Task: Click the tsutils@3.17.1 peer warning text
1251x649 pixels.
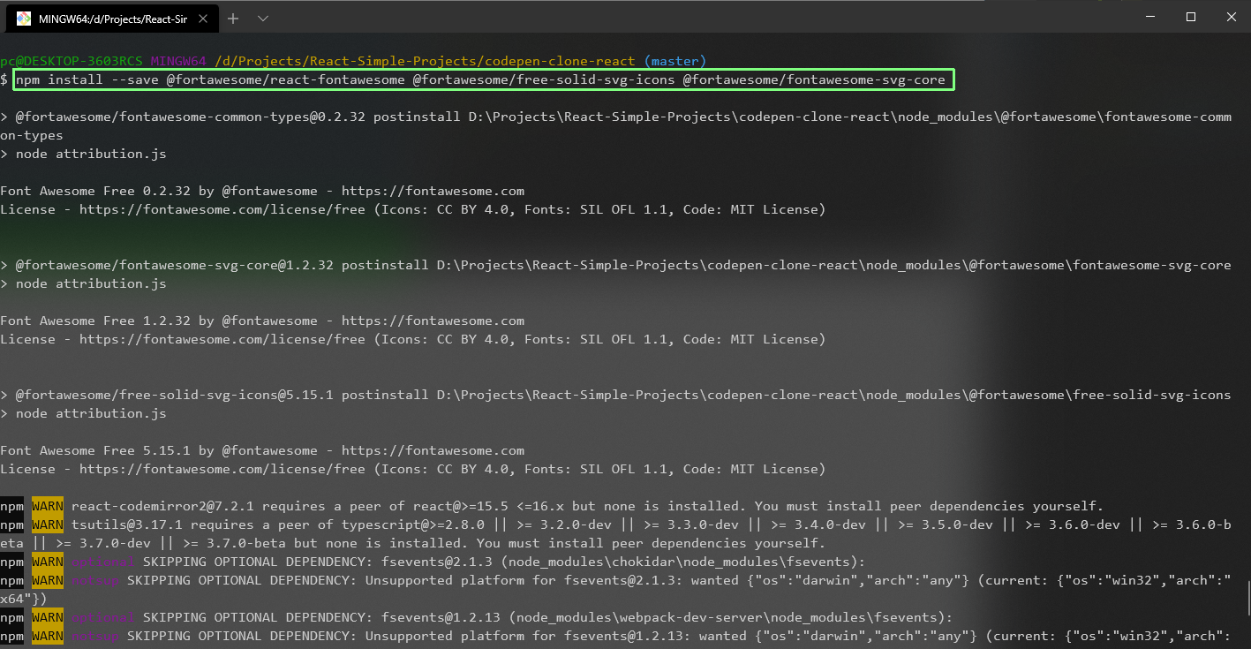Action: [615, 533]
